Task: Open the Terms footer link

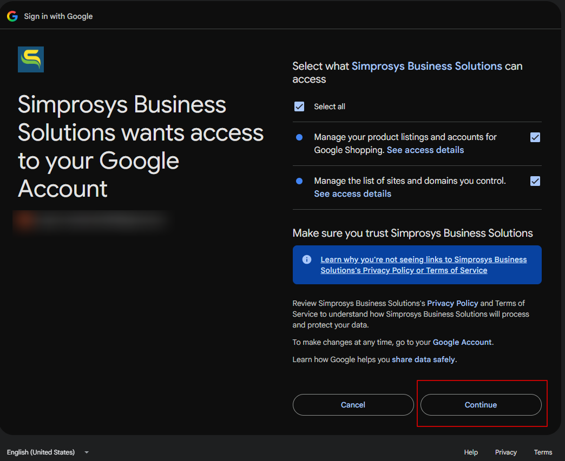Action: (543, 452)
